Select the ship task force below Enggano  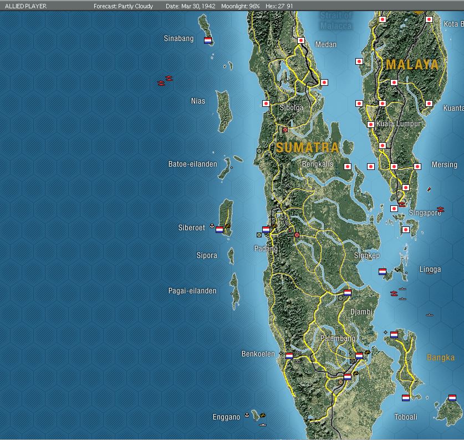(263, 425)
